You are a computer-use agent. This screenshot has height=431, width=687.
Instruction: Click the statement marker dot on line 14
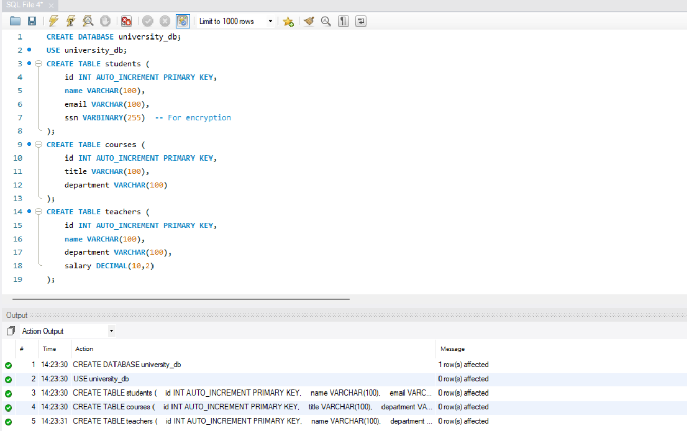[29, 211]
